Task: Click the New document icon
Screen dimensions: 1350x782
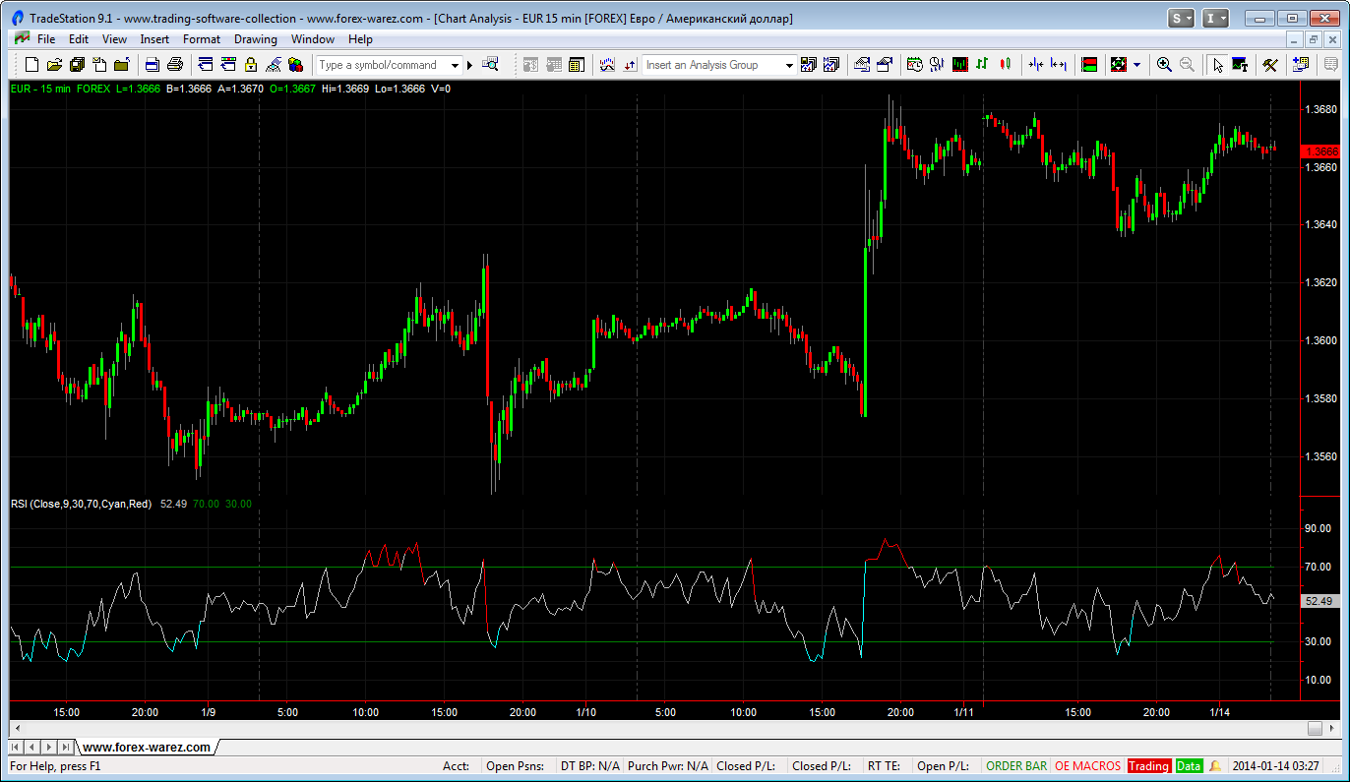Action: click(x=31, y=65)
